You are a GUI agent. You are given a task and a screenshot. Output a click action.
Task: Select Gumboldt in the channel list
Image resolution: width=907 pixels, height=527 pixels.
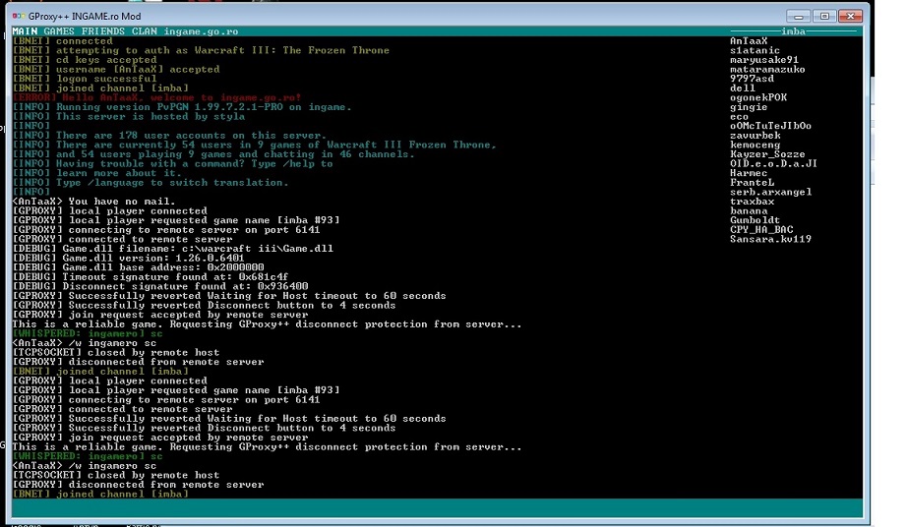click(756, 220)
